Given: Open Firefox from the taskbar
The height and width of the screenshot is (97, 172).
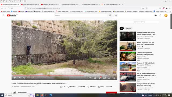Looking at the screenshot, I should pos(42,95).
